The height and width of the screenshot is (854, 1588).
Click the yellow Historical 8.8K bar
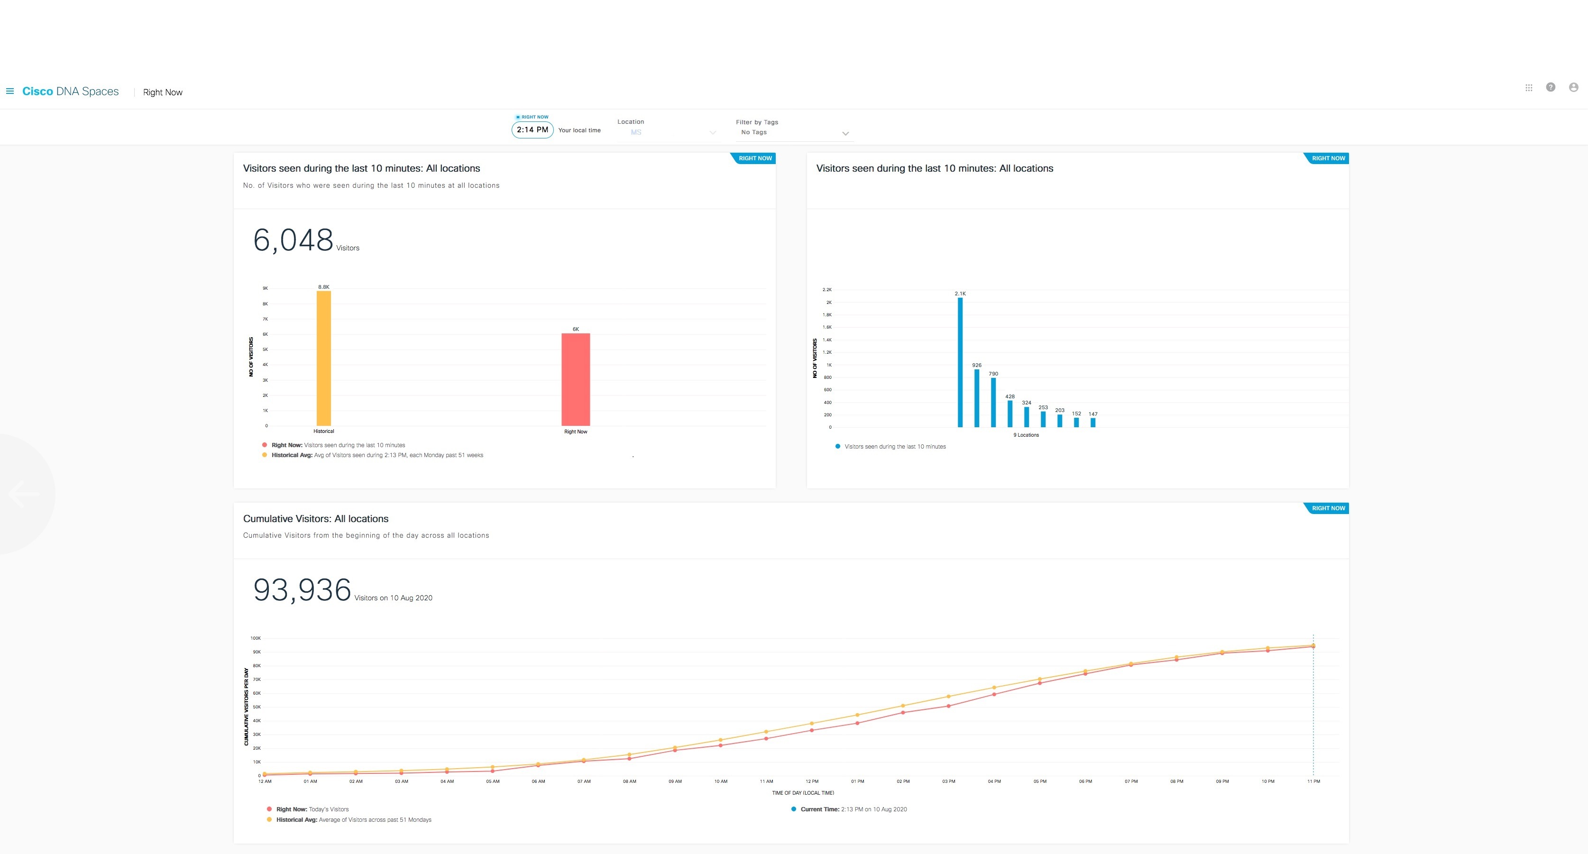tap(324, 358)
